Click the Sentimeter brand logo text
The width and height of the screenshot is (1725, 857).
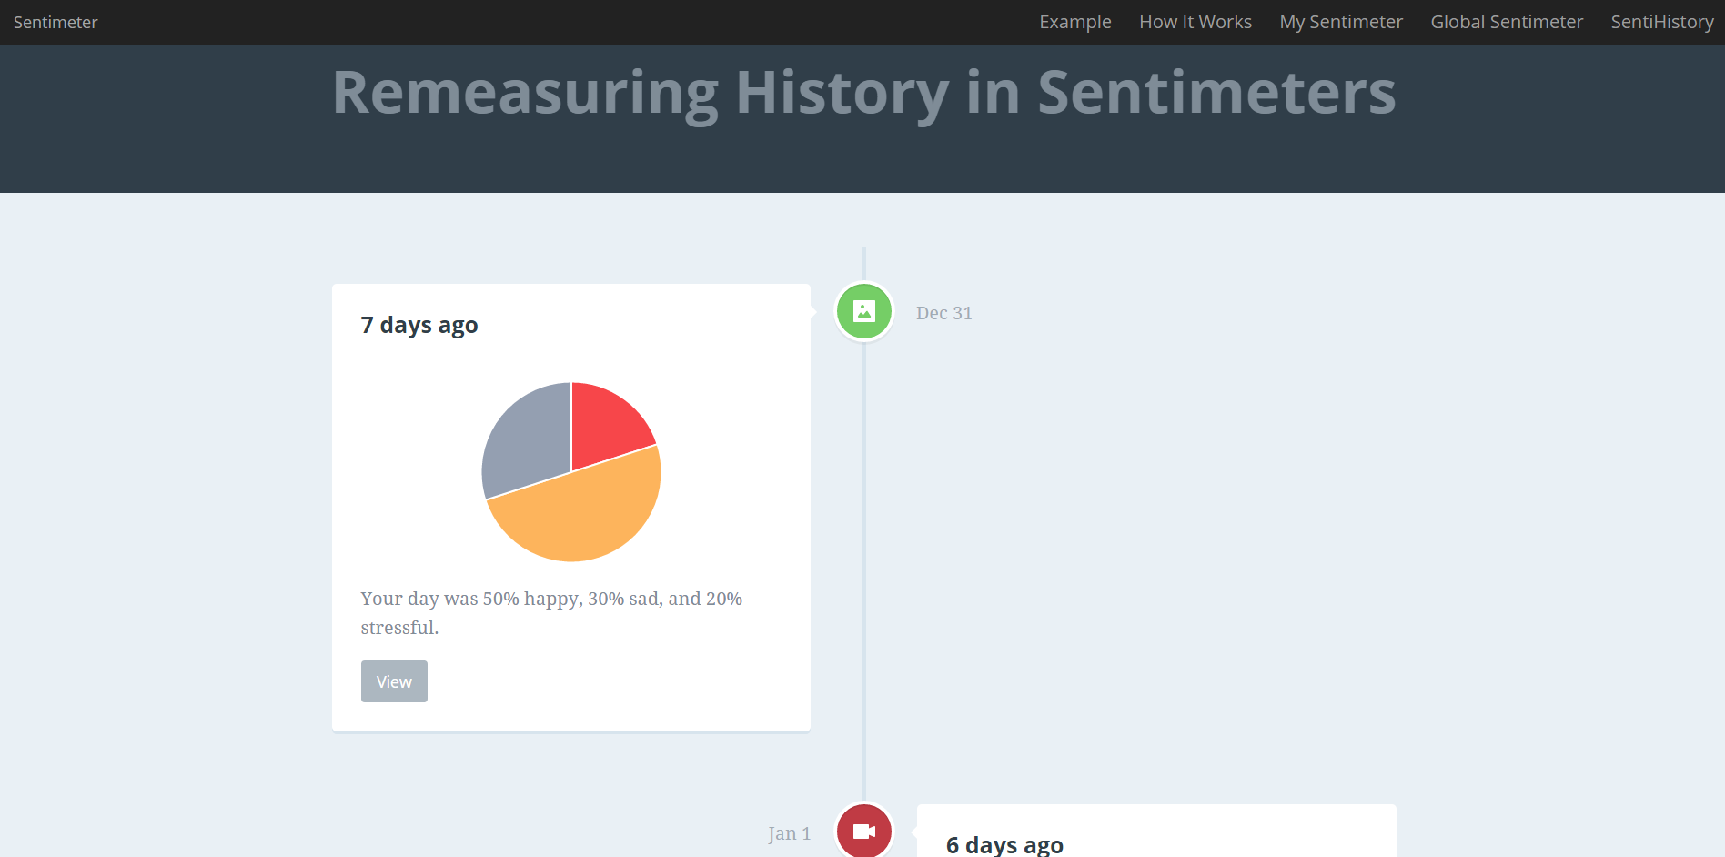55,22
